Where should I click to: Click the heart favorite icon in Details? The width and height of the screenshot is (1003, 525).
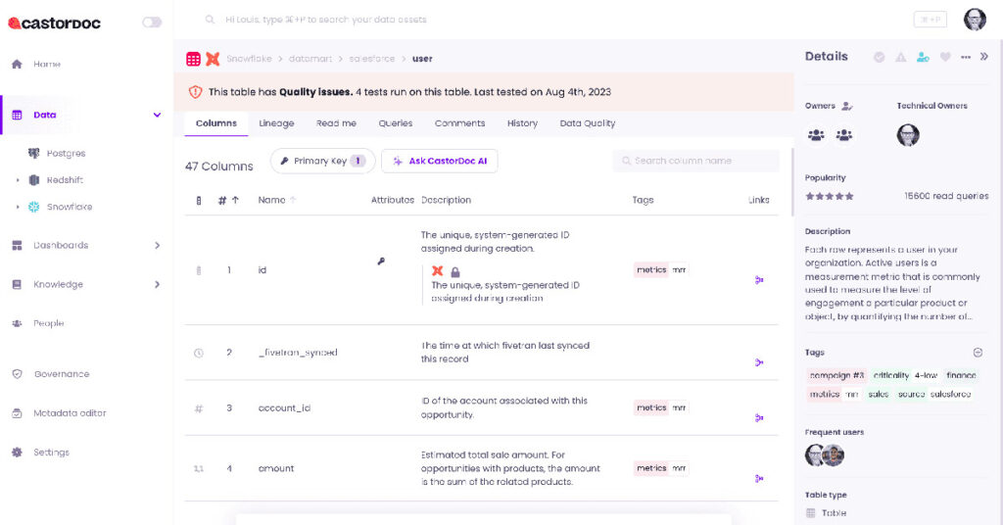(945, 57)
